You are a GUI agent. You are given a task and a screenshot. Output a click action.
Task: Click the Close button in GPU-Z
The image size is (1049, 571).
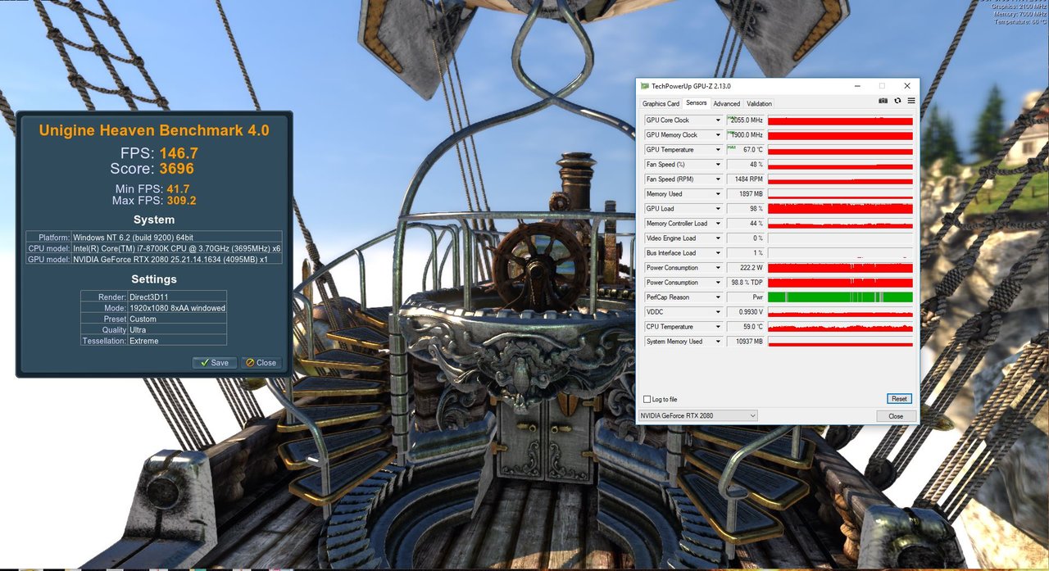pyautogui.click(x=896, y=416)
